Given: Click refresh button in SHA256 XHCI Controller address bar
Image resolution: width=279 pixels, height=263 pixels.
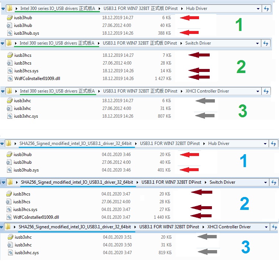Looking at the screenshot, I should (275, 227).
